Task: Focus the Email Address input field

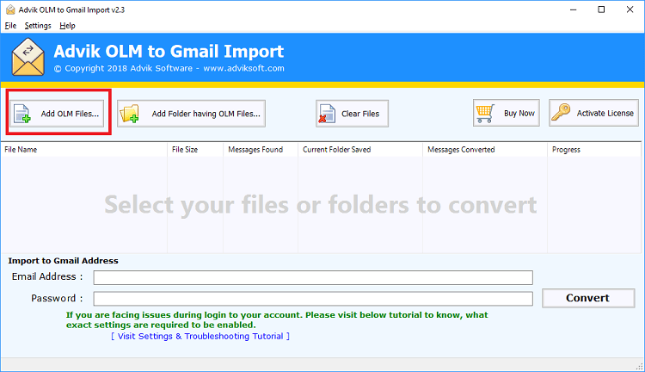Action: (x=313, y=277)
